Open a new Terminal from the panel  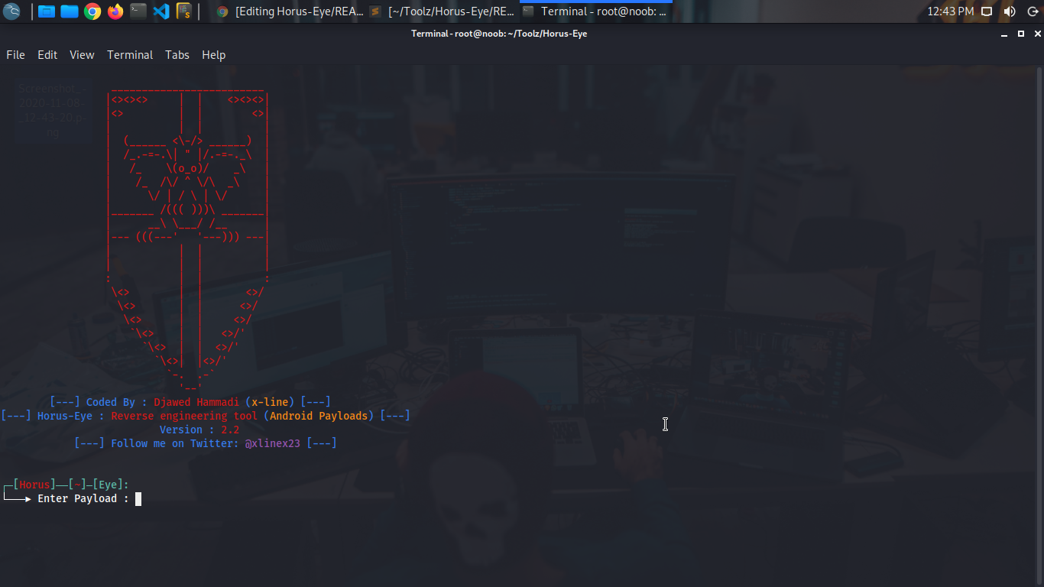(138, 11)
